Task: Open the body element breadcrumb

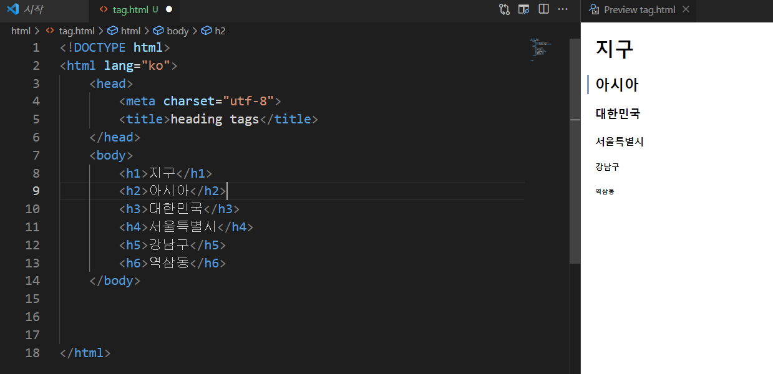Action: click(x=171, y=31)
